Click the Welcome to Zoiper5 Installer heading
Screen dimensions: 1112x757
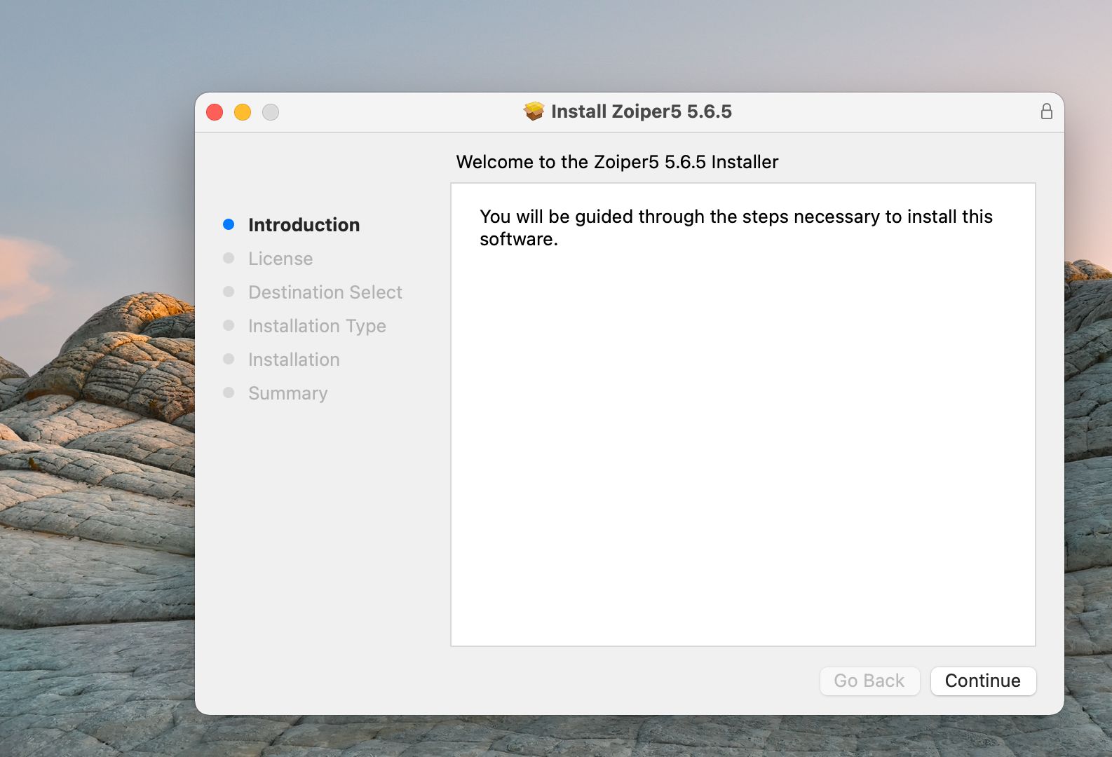(x=617, y=162)
